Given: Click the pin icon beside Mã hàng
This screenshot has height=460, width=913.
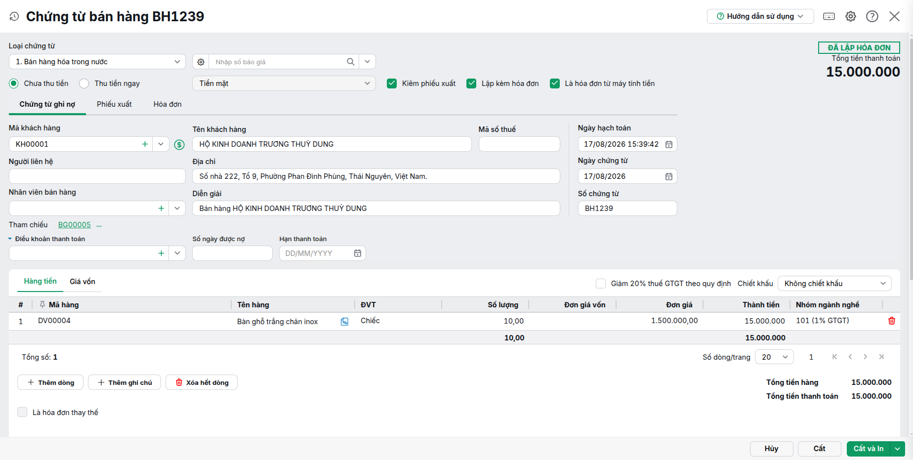Looking at the screenshot, I should point(42,304).
